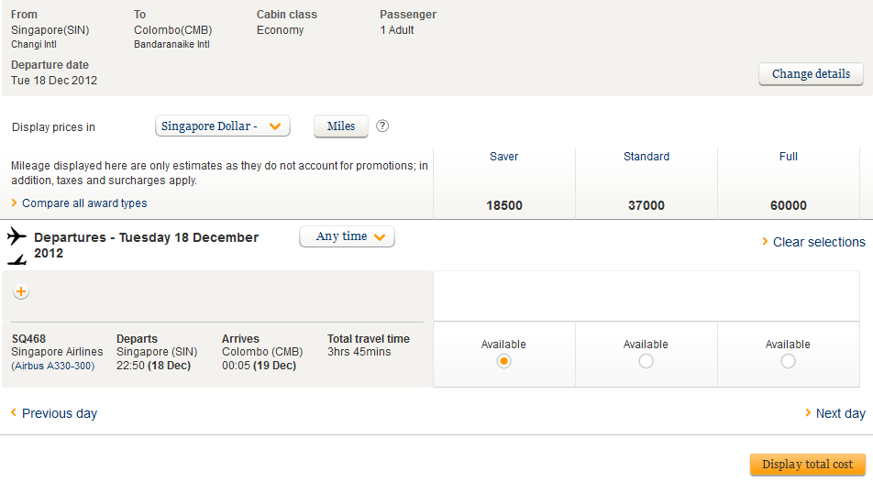Image resolution: width=873 pixels, height=482 pixels.
Task: Click the departing airplane icon
Action: pyautogui.click(x=17, y=236)
